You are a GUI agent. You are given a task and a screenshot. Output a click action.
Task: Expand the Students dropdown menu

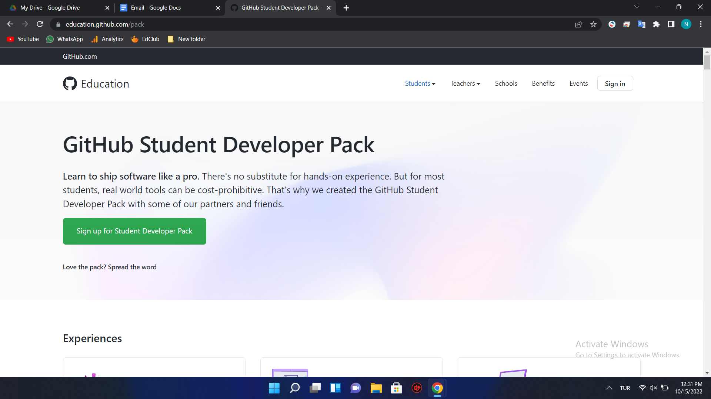click(420, 83)
